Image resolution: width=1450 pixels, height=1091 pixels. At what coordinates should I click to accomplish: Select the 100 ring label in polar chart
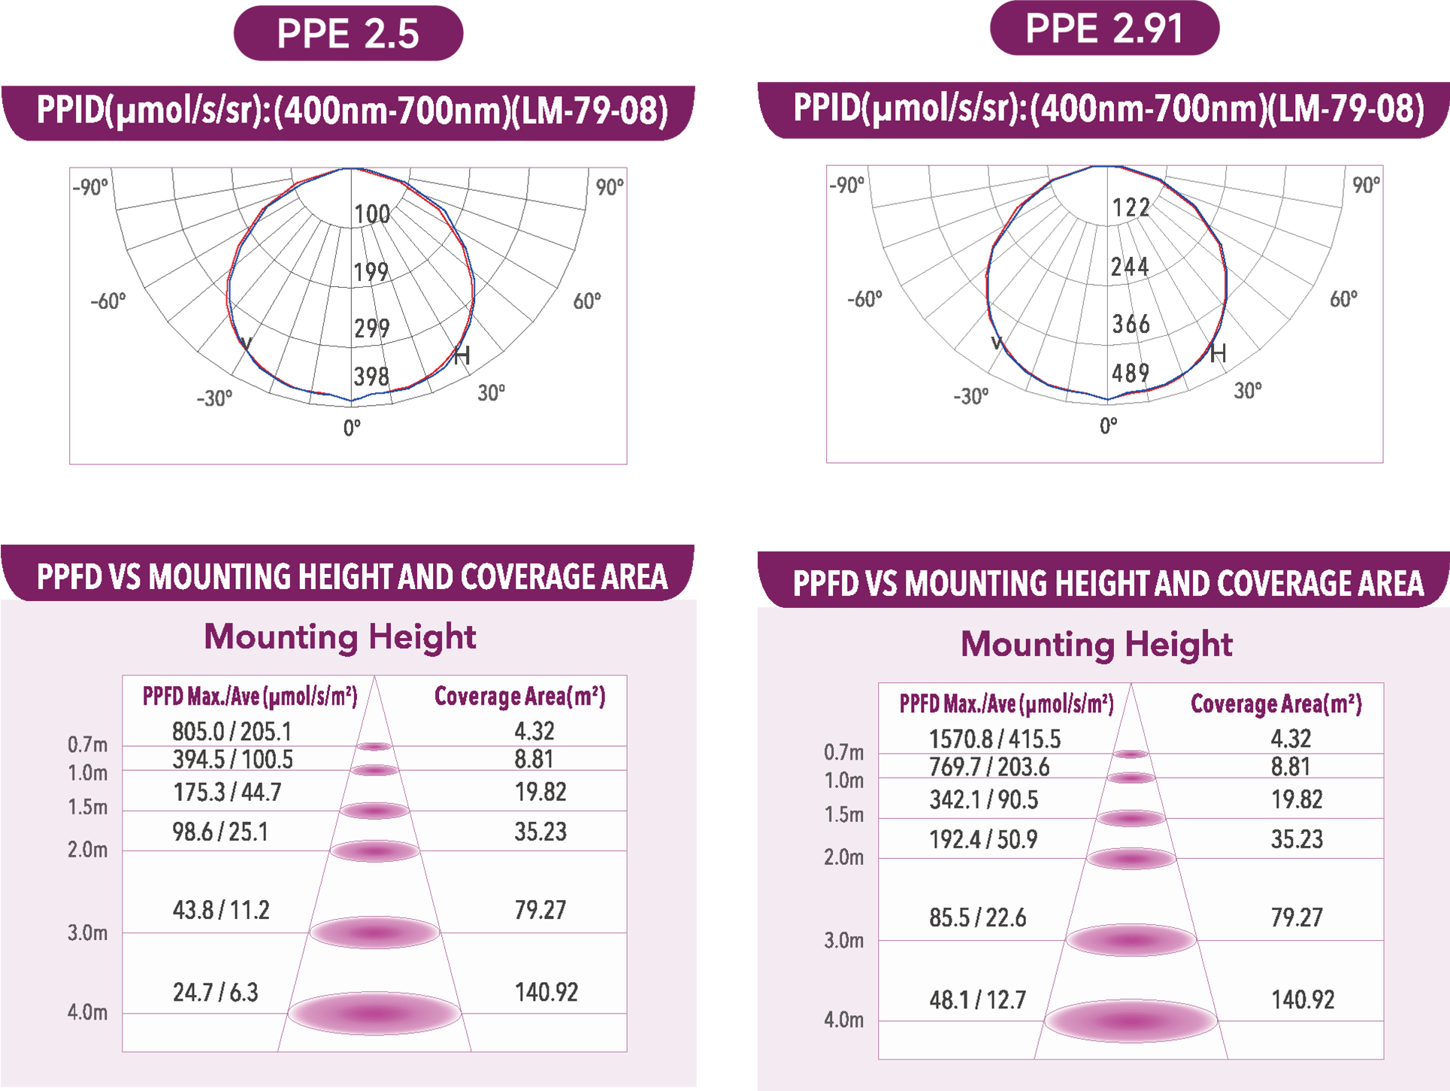(x=372, y=215)
